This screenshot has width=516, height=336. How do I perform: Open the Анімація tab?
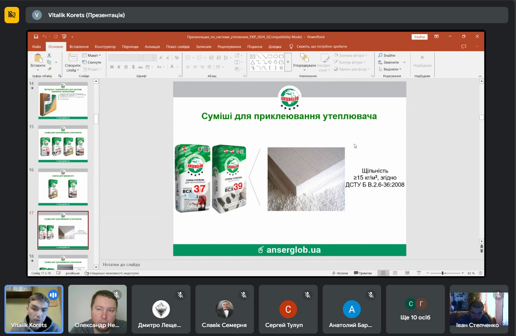152,47
